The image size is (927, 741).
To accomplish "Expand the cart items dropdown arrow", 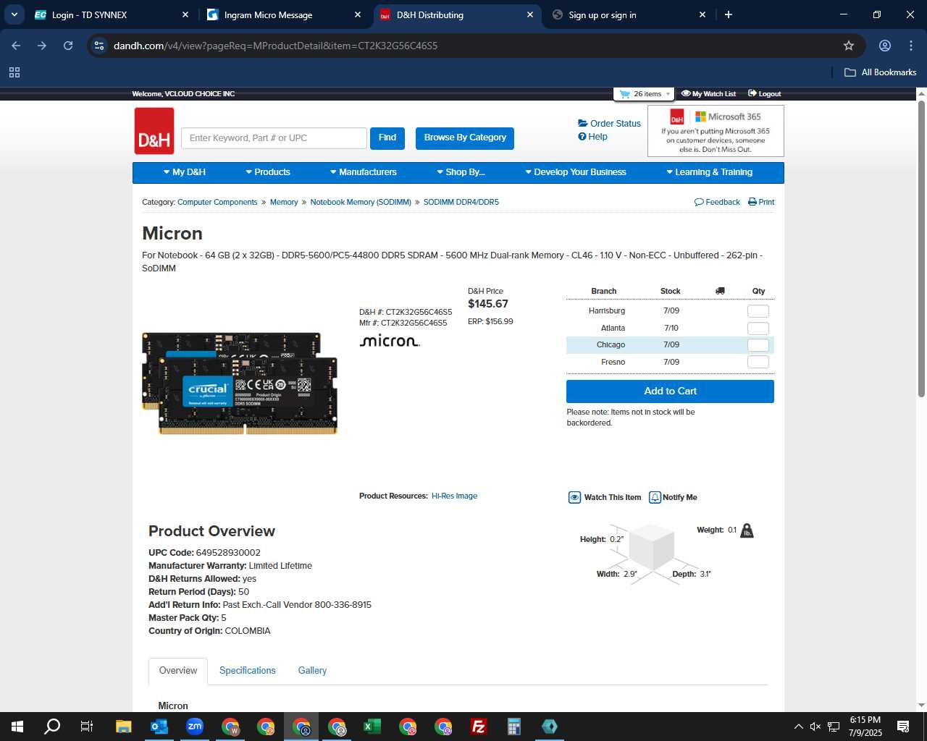I will click(x=668, y=94).
